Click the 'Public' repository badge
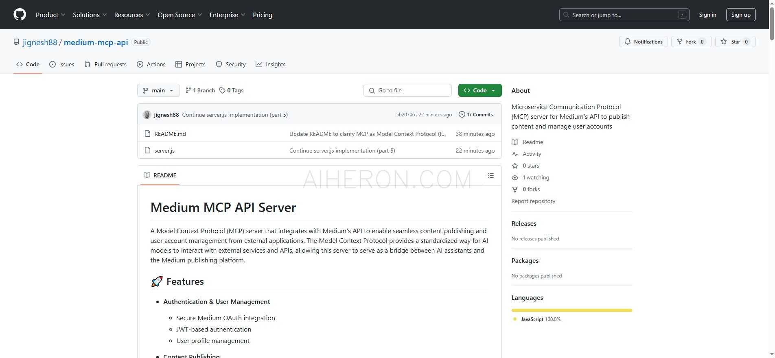This screenshot has width=775, height=358. [x=141, y=42]
